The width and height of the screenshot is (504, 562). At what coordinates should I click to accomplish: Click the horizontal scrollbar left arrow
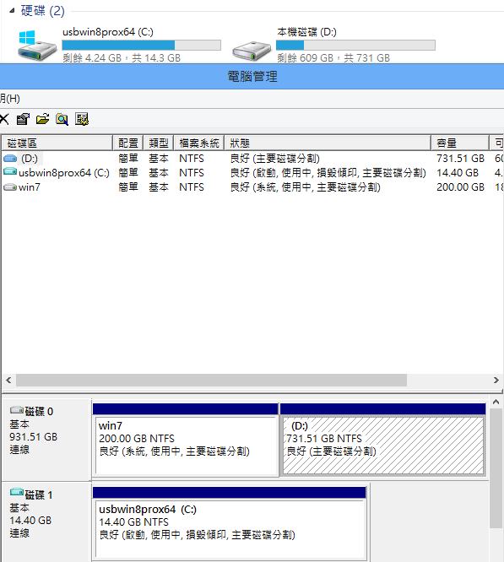coord(8,380)
